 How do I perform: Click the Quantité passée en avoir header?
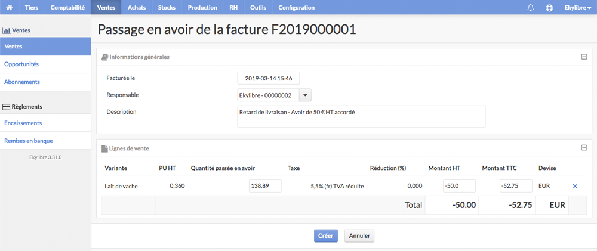click(x=223, y=168)
